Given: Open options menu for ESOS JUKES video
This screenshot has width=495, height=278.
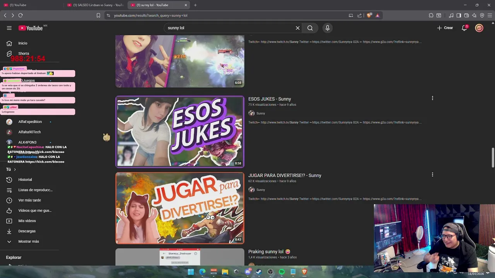Looking at the screenshot, I should click(x=432, y=98).
